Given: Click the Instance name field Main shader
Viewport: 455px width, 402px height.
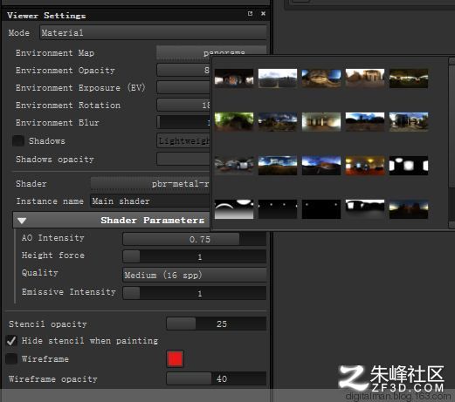Looking at the screenshot, I should click(150, 201).
